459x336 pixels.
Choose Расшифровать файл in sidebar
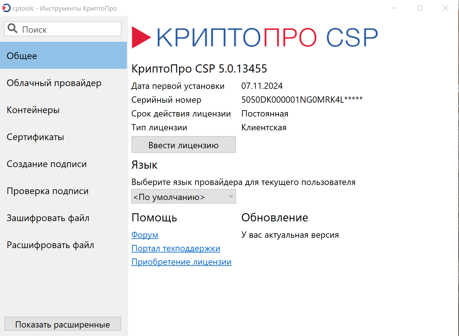(63, 245)
